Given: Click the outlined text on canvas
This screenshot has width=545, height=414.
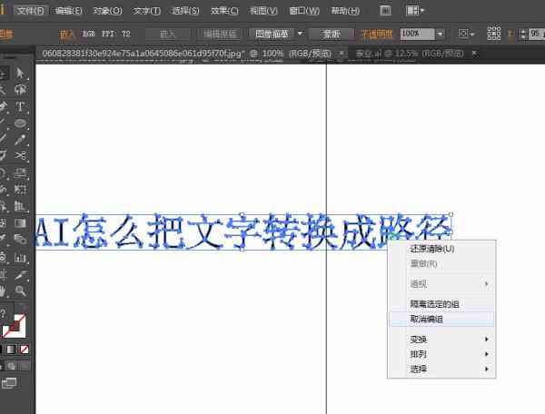Looking at the screenshot, I should (243, 232).
